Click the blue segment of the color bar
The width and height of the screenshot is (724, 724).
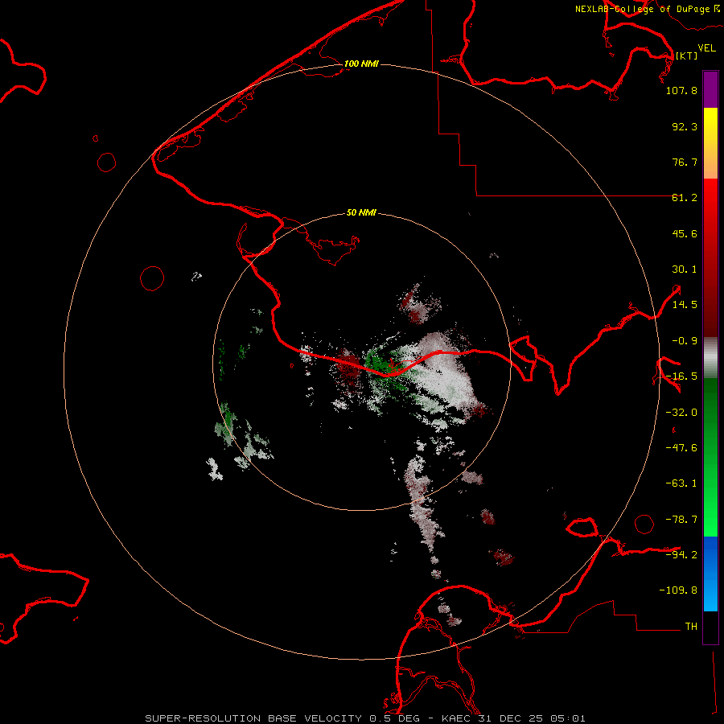coord(710,574)
